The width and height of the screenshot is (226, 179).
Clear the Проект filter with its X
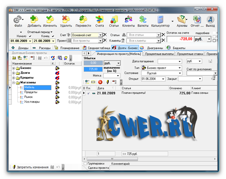(x=105, y=40)
